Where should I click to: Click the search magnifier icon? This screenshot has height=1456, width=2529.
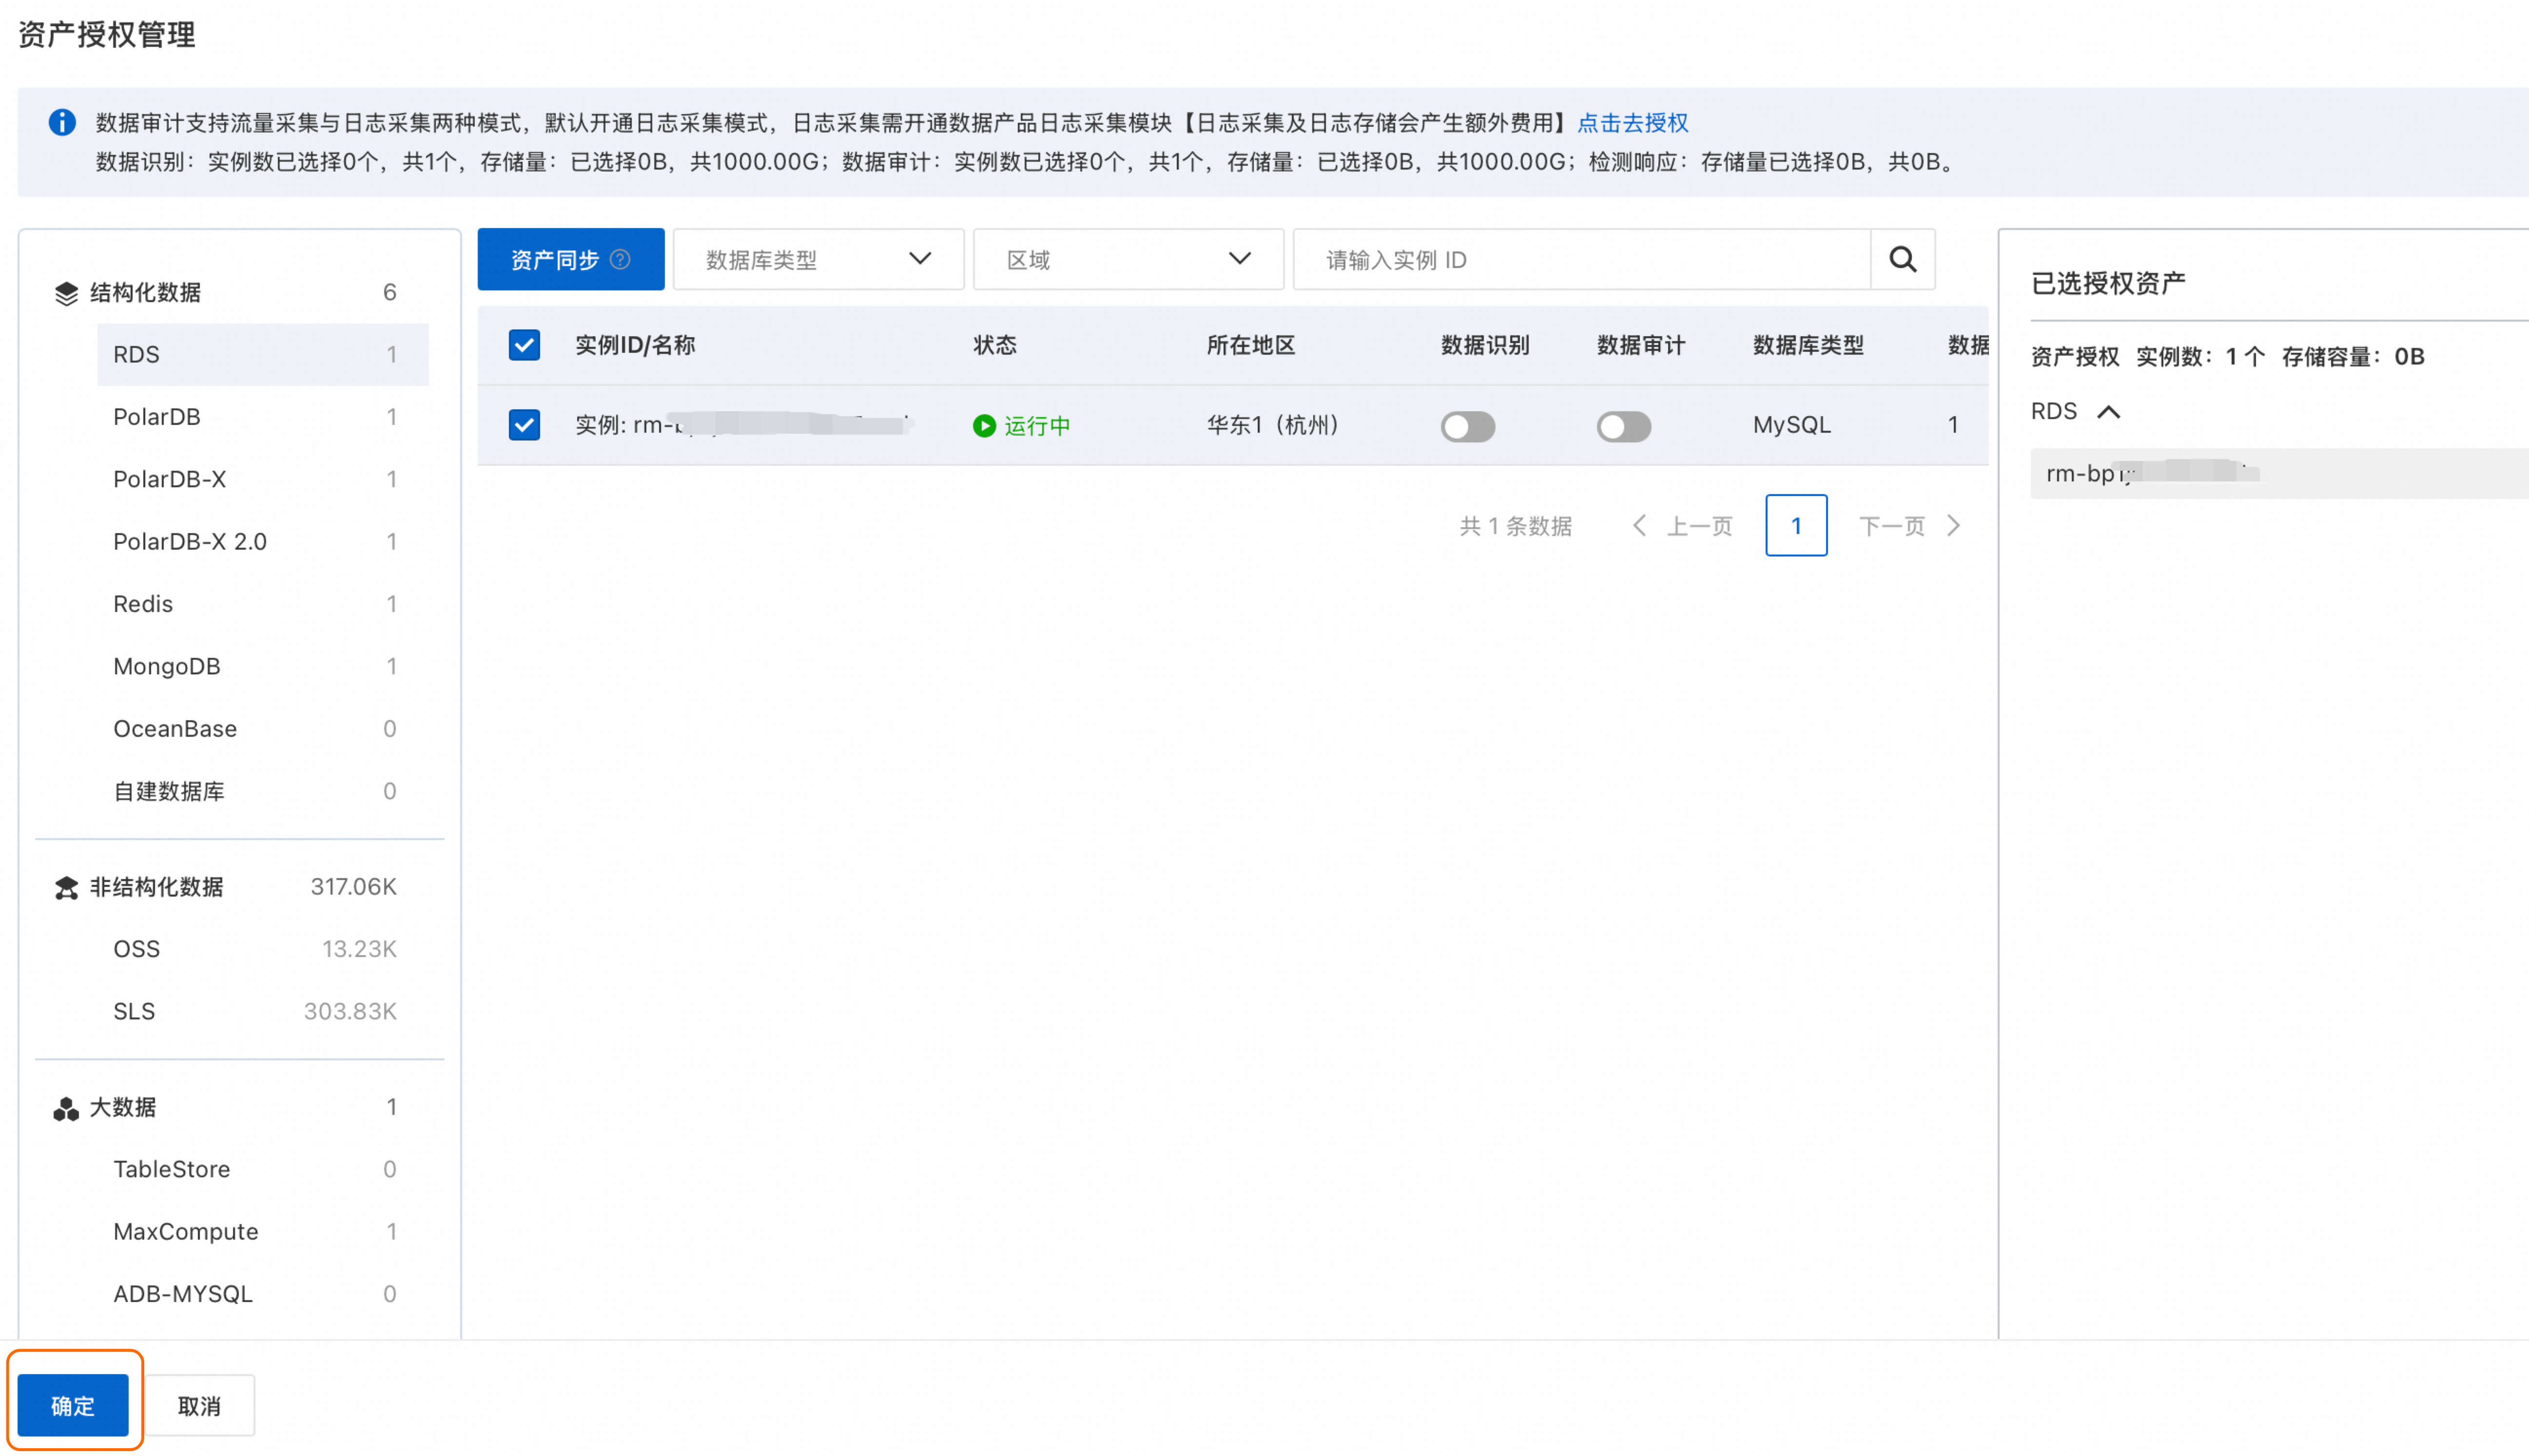click(x=1902, y=260)
